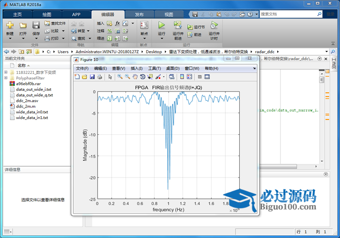340x238 pixels.
Task: Click the Find Files (查找文件) button
Action: [x=55, y=23]
